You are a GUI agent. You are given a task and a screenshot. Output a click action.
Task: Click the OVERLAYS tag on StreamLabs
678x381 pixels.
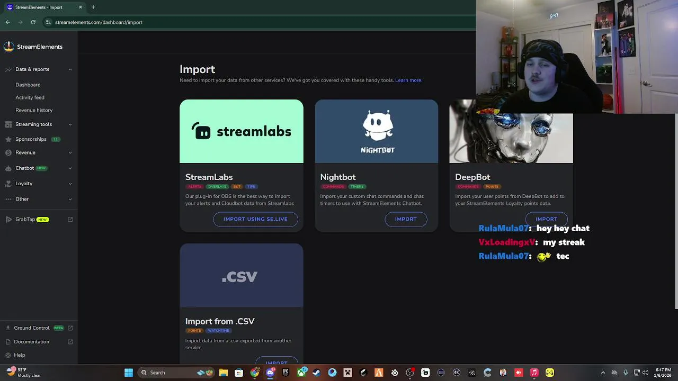pos(217,187)
